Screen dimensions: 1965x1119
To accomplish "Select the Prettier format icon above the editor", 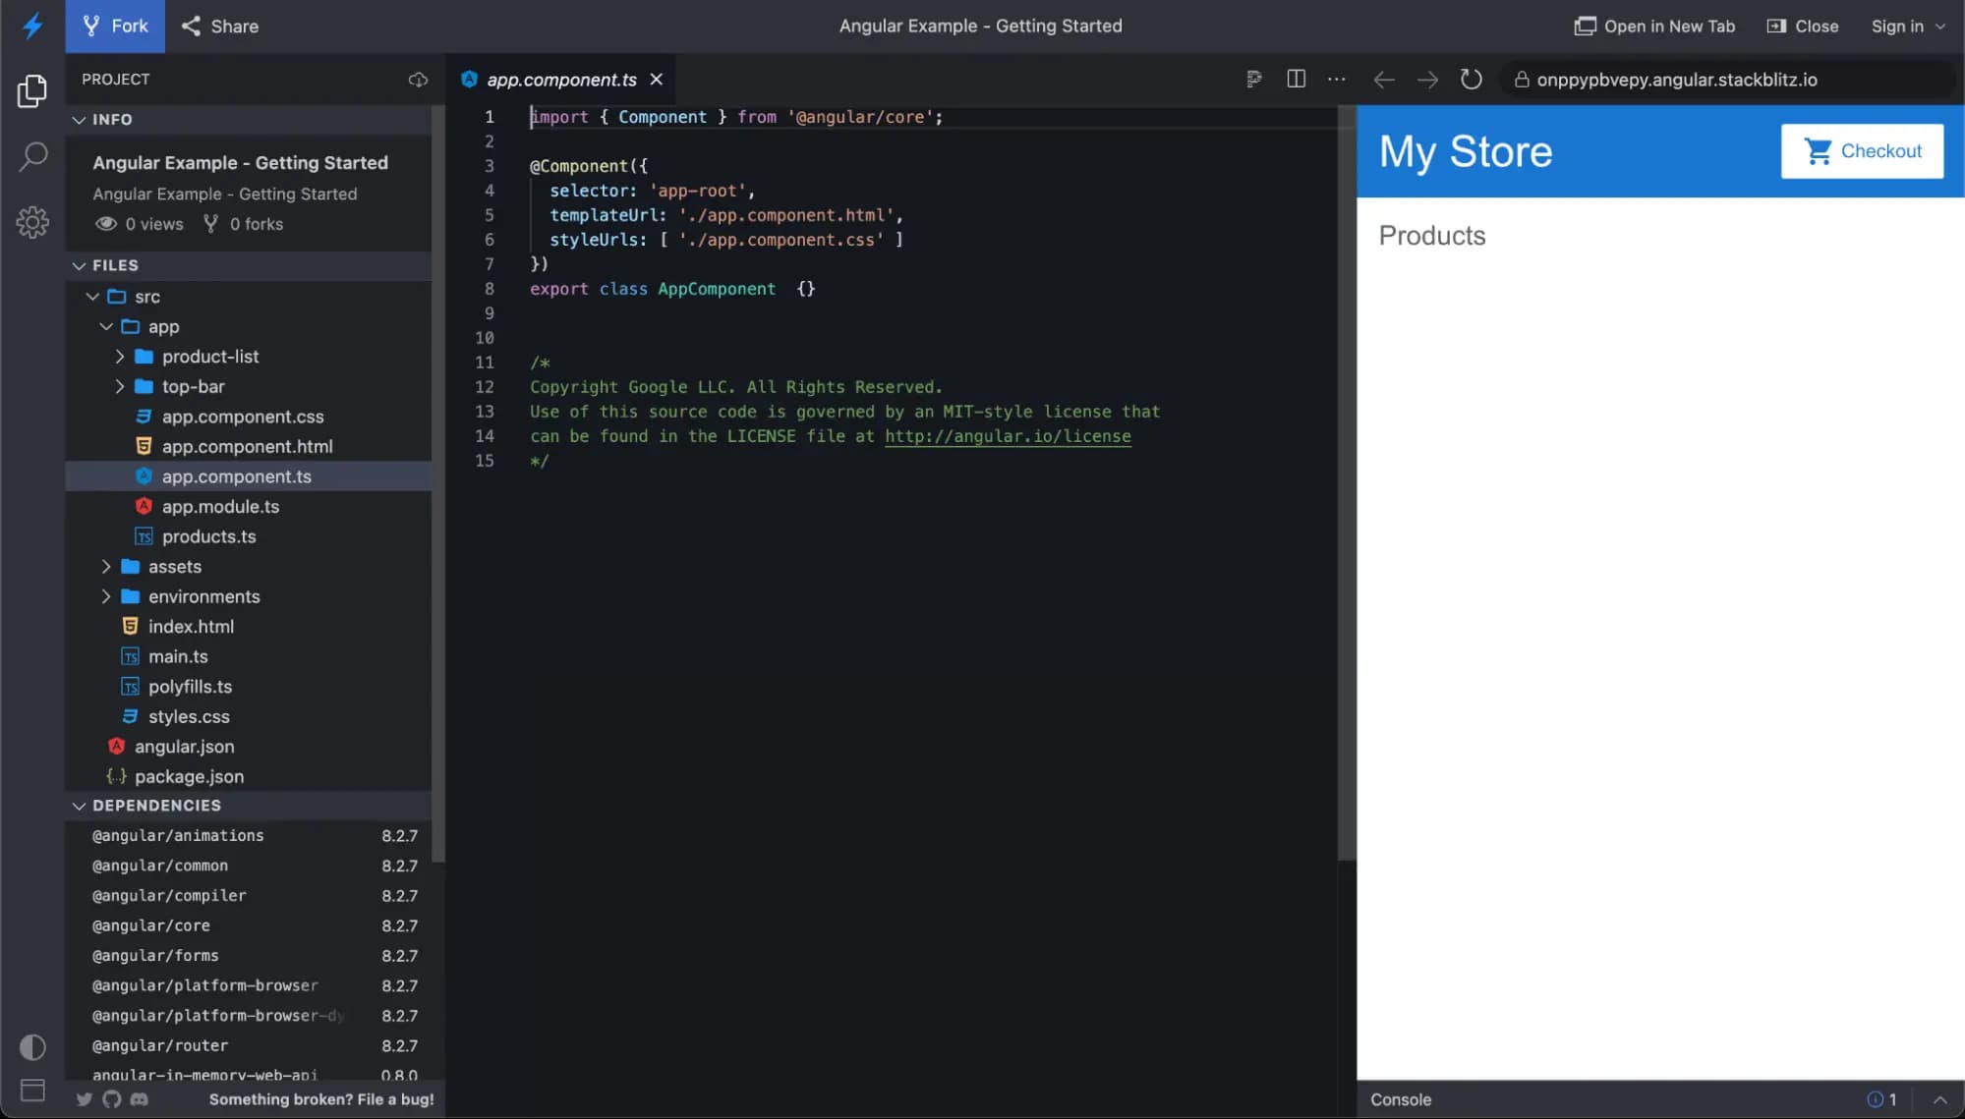I will tap(1253, 79).
